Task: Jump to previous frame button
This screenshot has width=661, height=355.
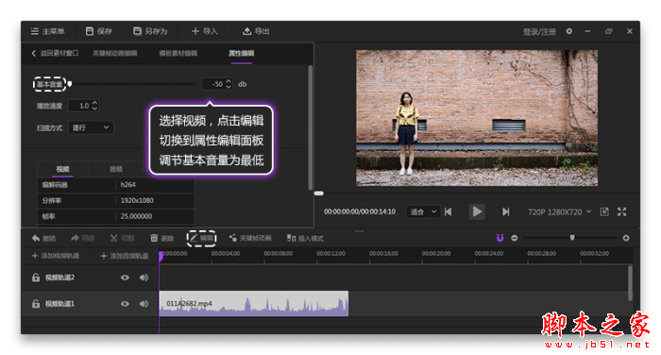Action: pyautogui.click(x=449, y=211)
